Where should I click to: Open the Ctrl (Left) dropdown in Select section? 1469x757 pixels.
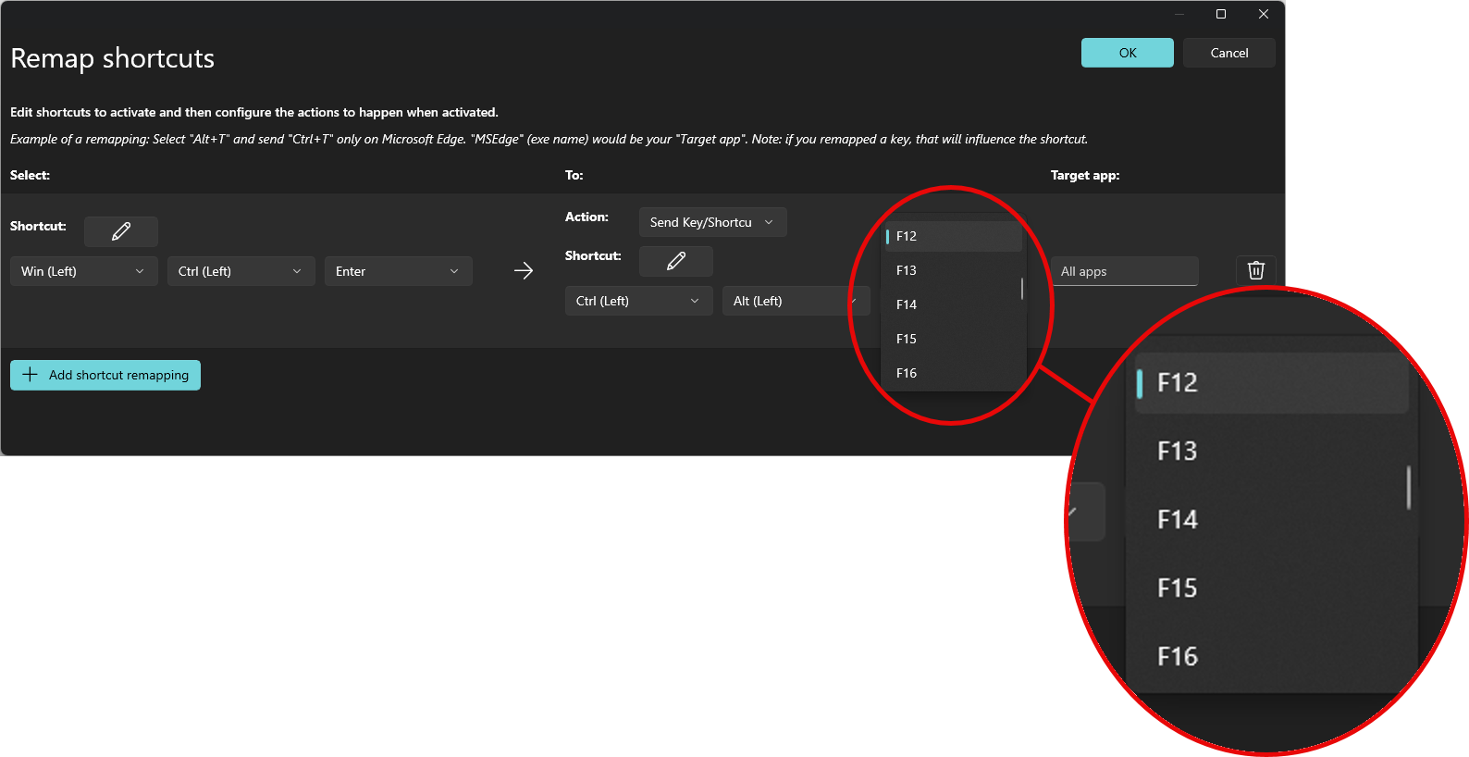coord(241,271)
